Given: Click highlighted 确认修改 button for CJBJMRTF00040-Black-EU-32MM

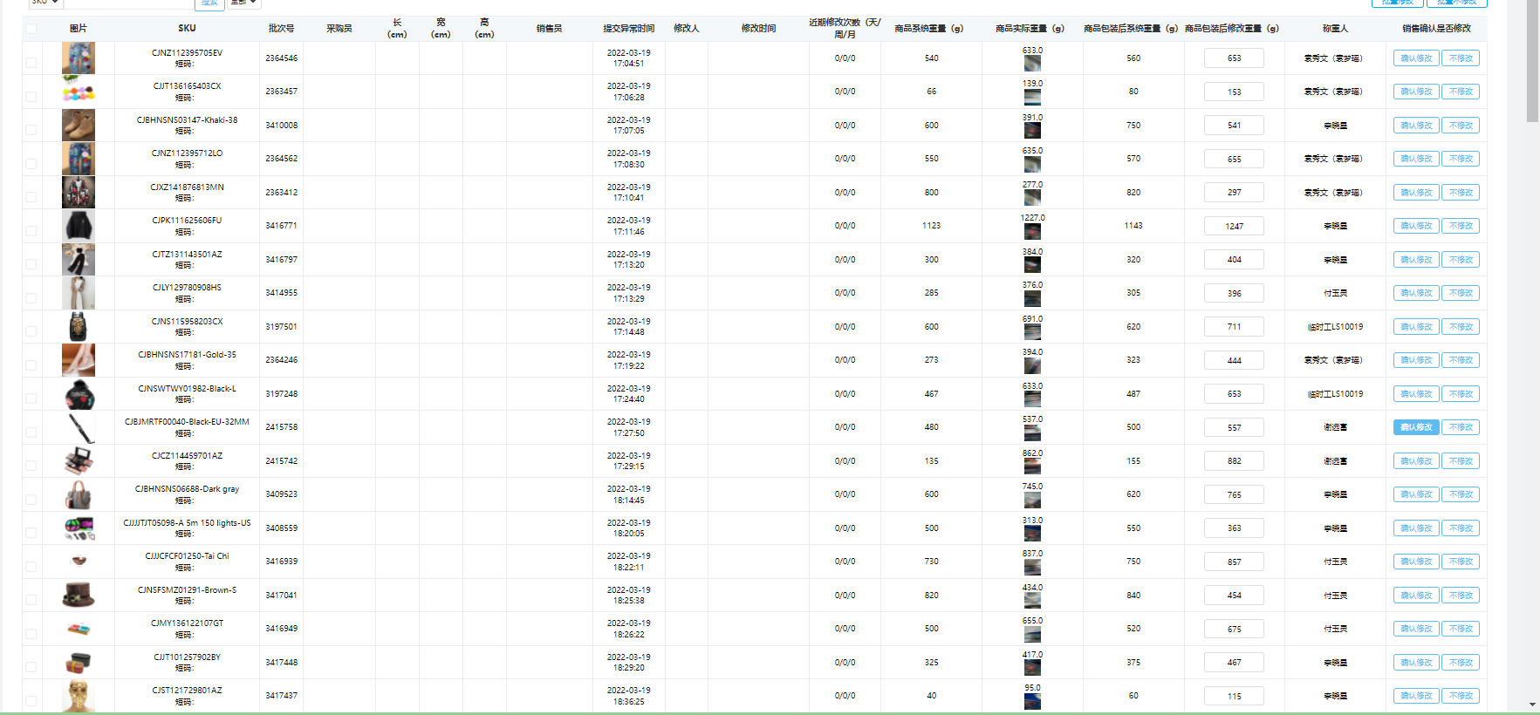Looking at the screenshot, I should tap(1416, 427).
